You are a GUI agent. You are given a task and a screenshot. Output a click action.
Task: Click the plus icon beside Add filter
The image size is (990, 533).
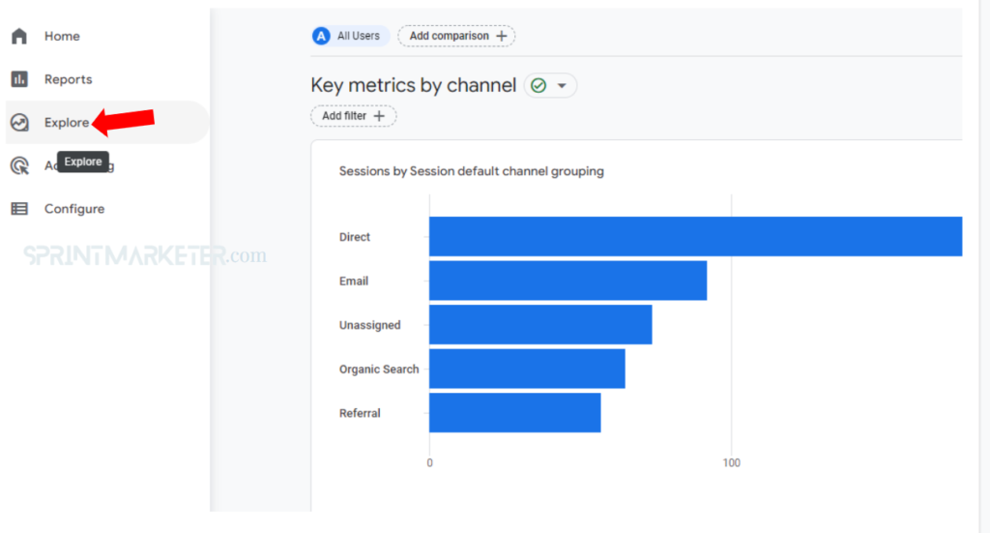379,116
